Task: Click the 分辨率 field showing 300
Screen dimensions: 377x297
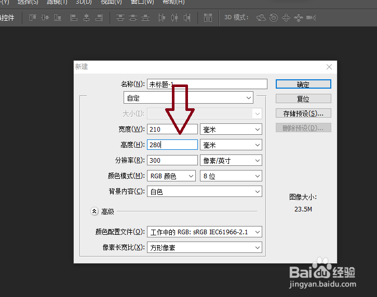Action: [x=172, y=160]
